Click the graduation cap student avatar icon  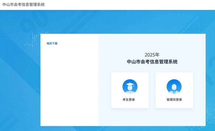coord(130,87)
